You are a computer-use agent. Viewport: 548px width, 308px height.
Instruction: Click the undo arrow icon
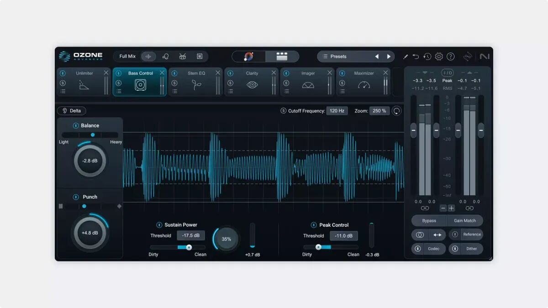pos(416,57)
